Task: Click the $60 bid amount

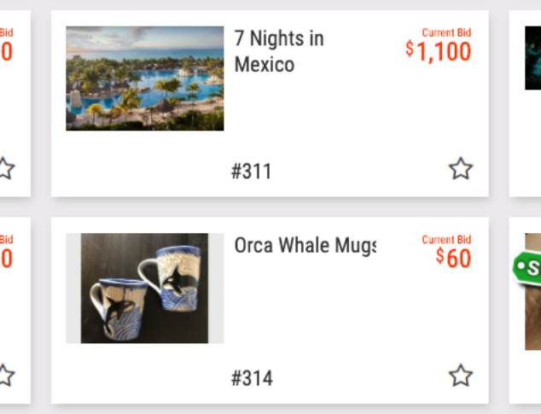Action: pos(454,258)
